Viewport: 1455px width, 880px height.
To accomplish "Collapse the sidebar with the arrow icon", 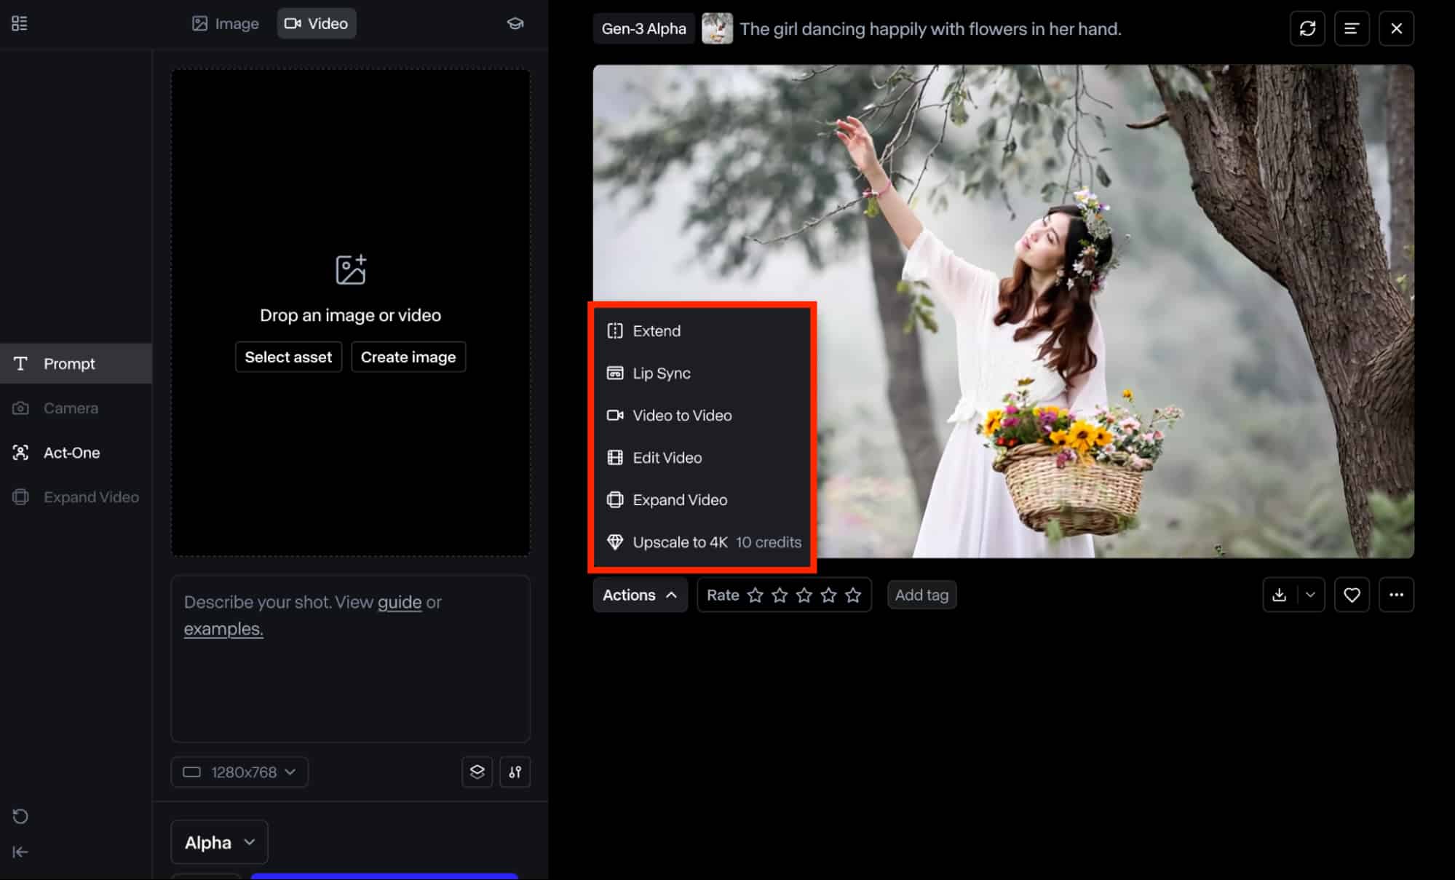I will 20,852.
